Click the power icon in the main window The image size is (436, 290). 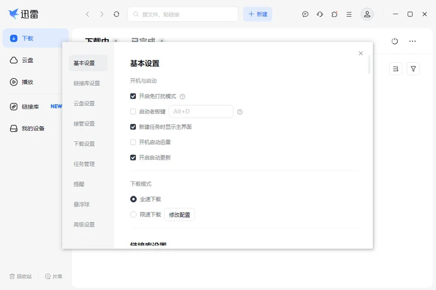click(x=395, y=41)
